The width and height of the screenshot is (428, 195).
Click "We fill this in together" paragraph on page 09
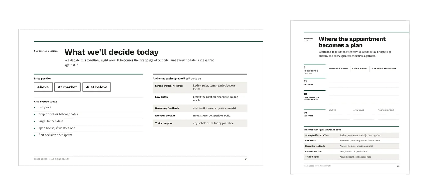tap(355, 54)
